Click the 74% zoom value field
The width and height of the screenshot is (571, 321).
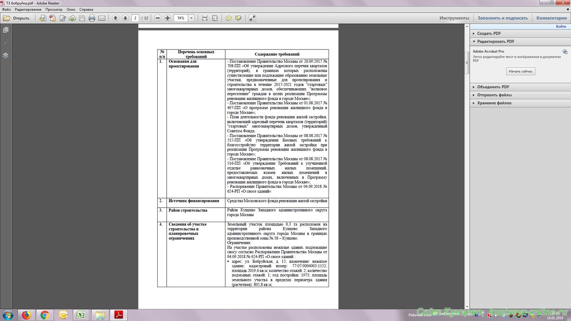[181, 18]
